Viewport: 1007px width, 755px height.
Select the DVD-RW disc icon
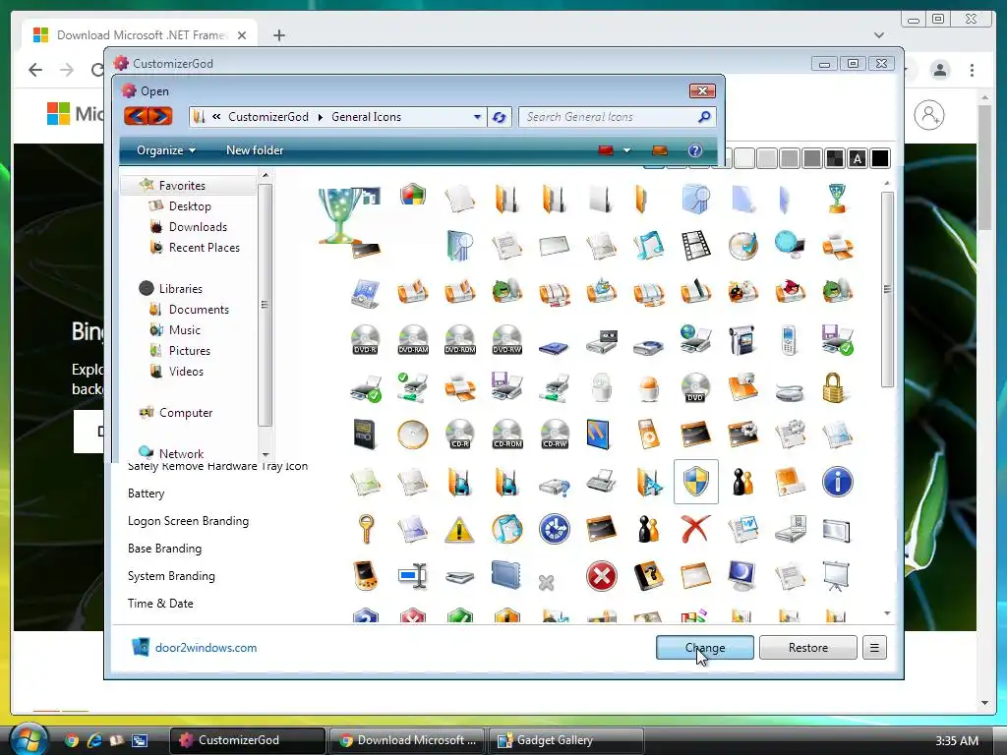click(507, 339)
